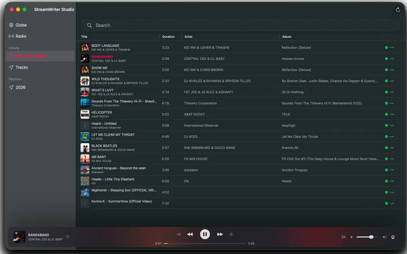The width and height of the screenshot is (407, 254).
Task: Open more options for WILD THOUGHTS
Action: point(392,81)
